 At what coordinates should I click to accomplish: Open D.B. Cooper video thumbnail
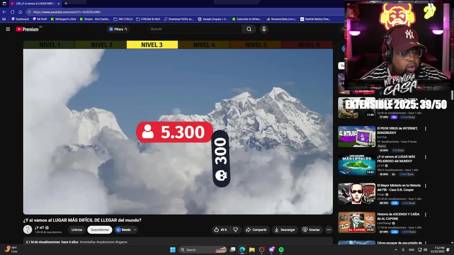356,194
